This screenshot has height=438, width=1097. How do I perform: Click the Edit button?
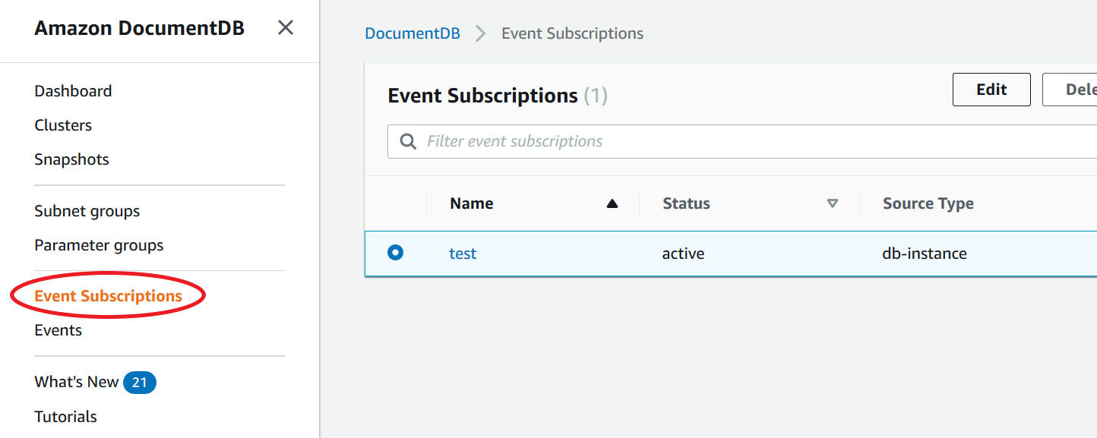(x=991, y=89)
